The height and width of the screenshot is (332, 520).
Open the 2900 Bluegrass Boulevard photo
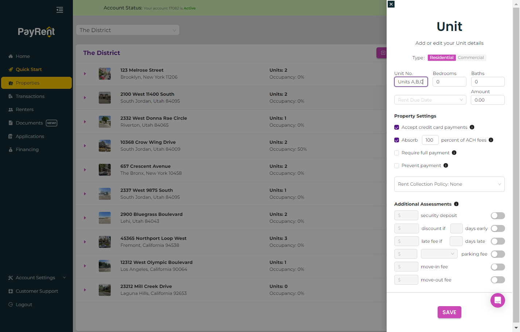click(105, 218)
